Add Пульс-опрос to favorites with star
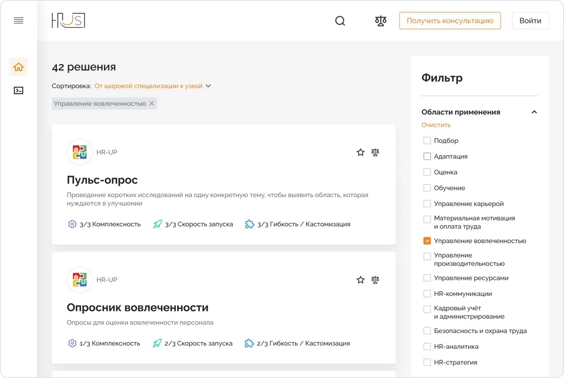 (x=360, y=152)
